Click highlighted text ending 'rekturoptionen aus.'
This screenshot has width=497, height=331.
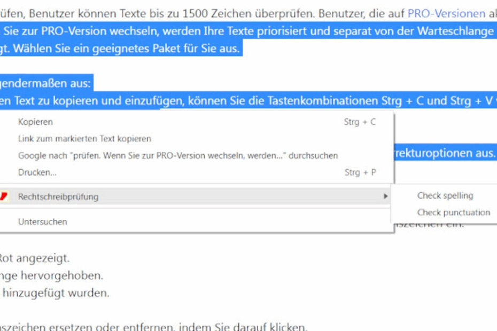point(446,153)
